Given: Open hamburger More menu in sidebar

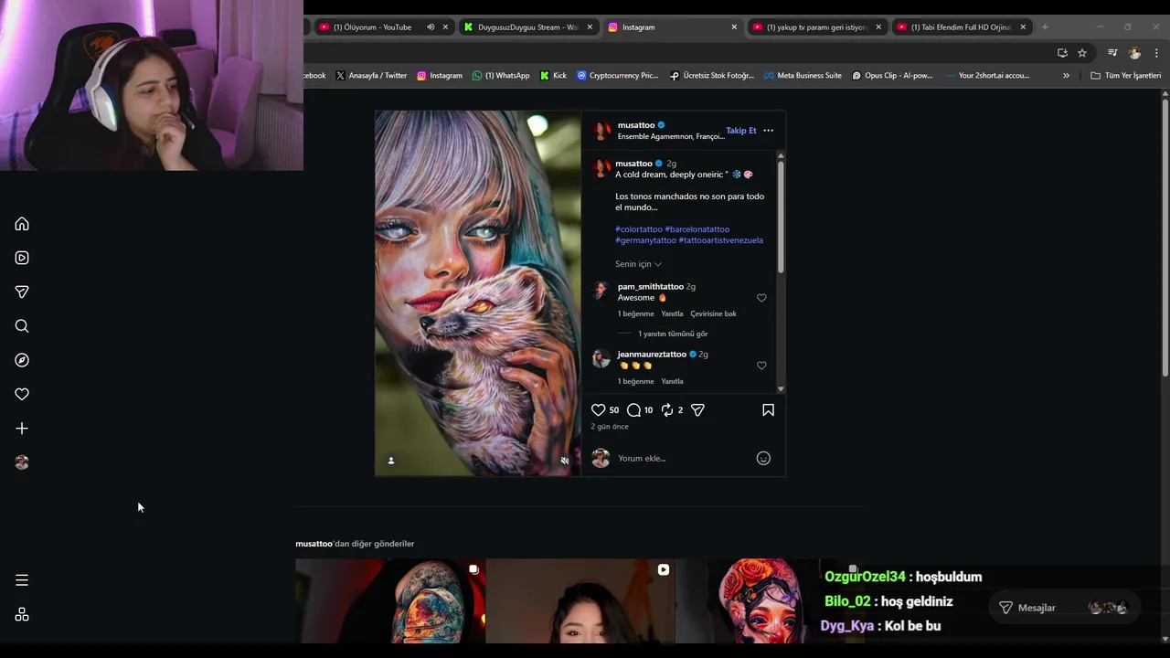Looking at the screenshot, I should 22,580.
